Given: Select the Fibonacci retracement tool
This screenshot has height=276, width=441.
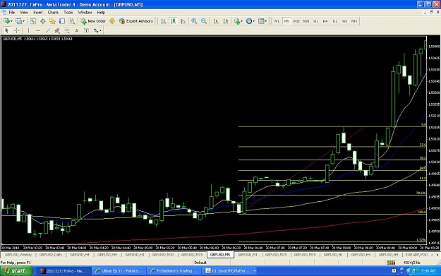Looking at the screenshot, I should tap(67, 30).
